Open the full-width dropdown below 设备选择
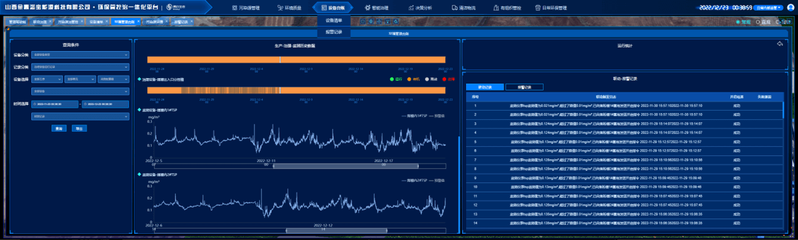Viewport: 798px width, 240px height. (x=80, y=91)
